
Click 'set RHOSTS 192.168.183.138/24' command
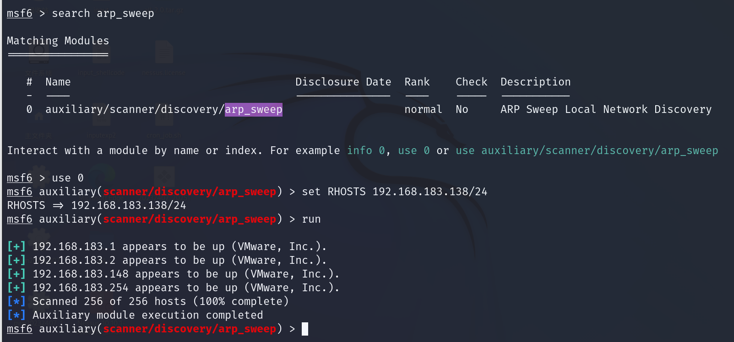[395, 192]
